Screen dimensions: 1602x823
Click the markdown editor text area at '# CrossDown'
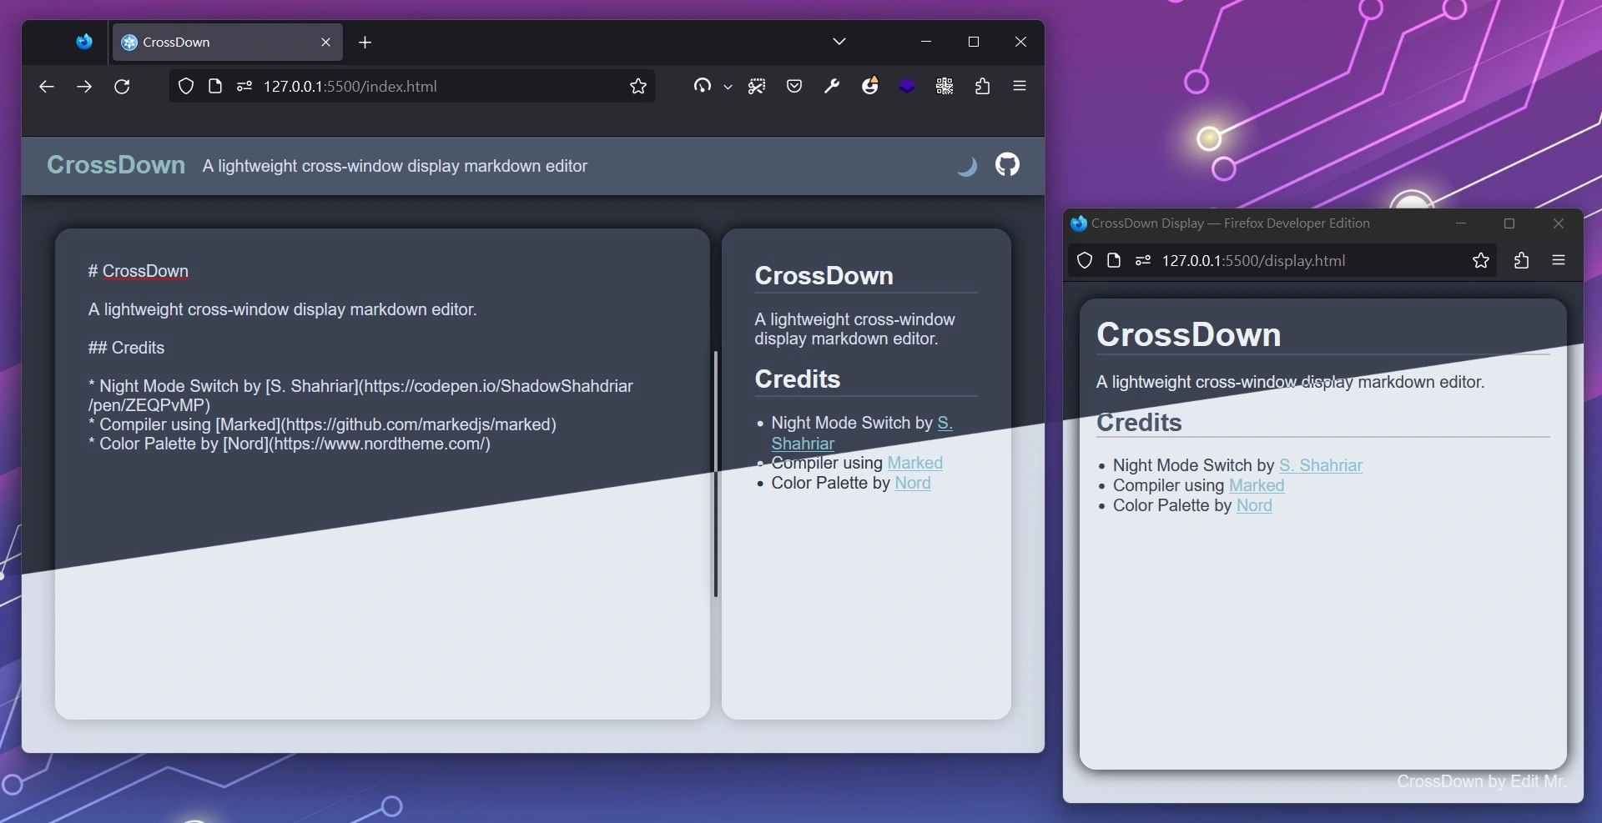point(139,271)
